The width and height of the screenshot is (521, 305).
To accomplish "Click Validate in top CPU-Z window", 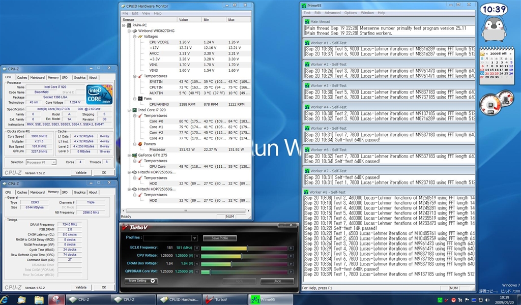I will [81, 172].
